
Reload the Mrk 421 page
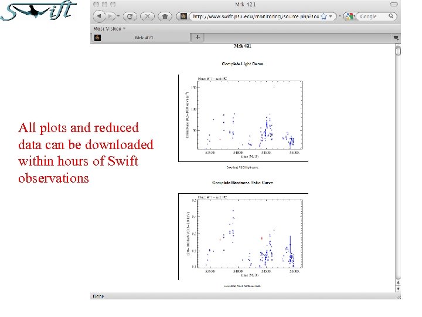[130, 16]
